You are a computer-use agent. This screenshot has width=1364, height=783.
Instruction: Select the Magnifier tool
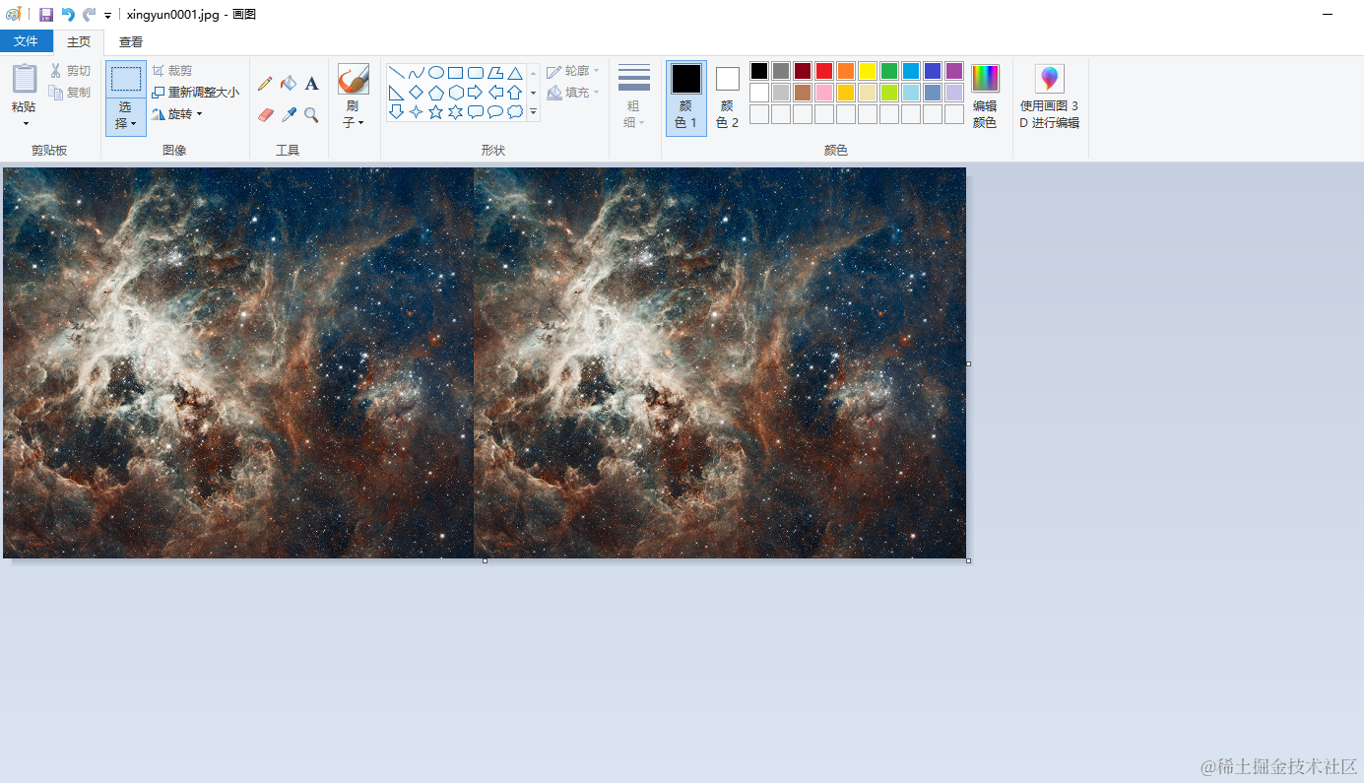point(311,115)
